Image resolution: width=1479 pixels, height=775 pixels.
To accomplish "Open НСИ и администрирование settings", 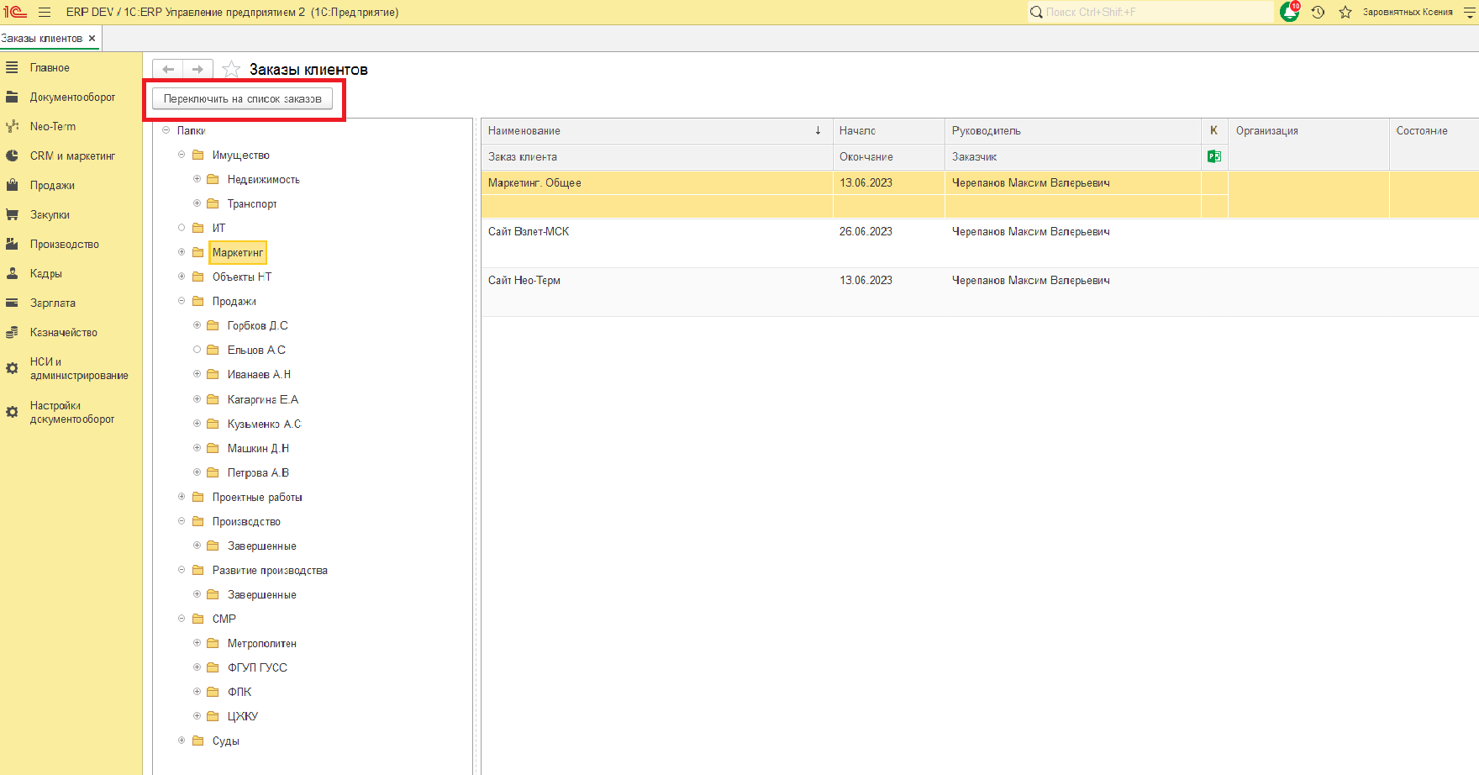I will (x=79, y=368).
